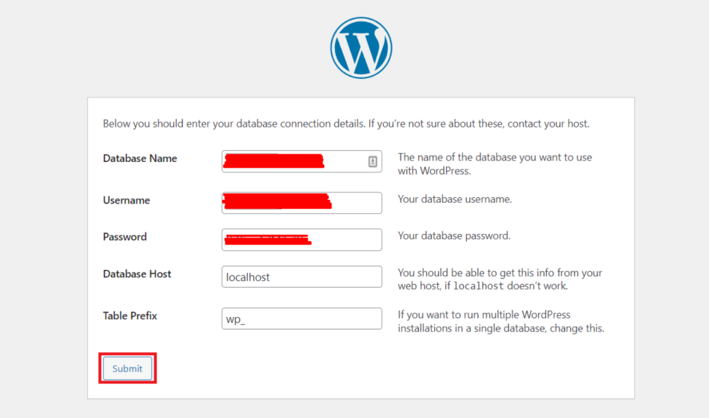Click inside the Username input field
This screenshot has width=709, height=418.
coord(301,202)
